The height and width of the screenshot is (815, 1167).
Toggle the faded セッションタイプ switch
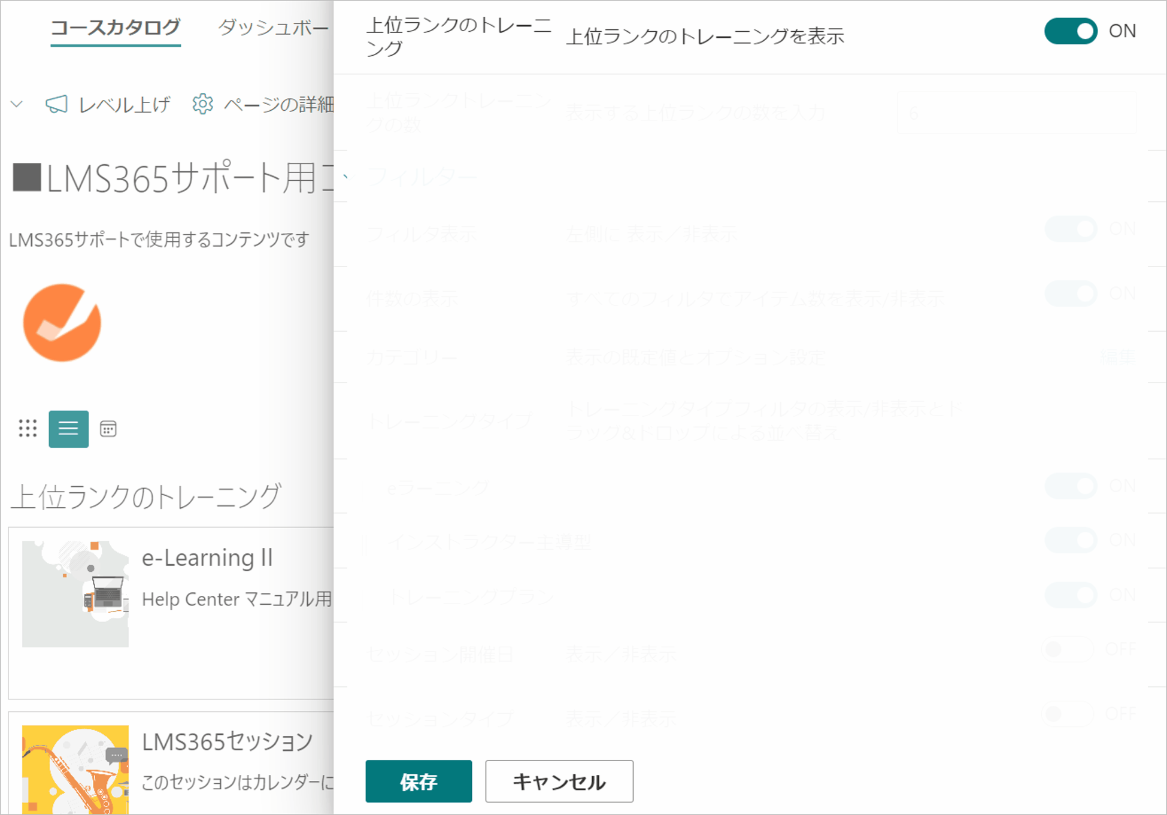[1067, 714]
